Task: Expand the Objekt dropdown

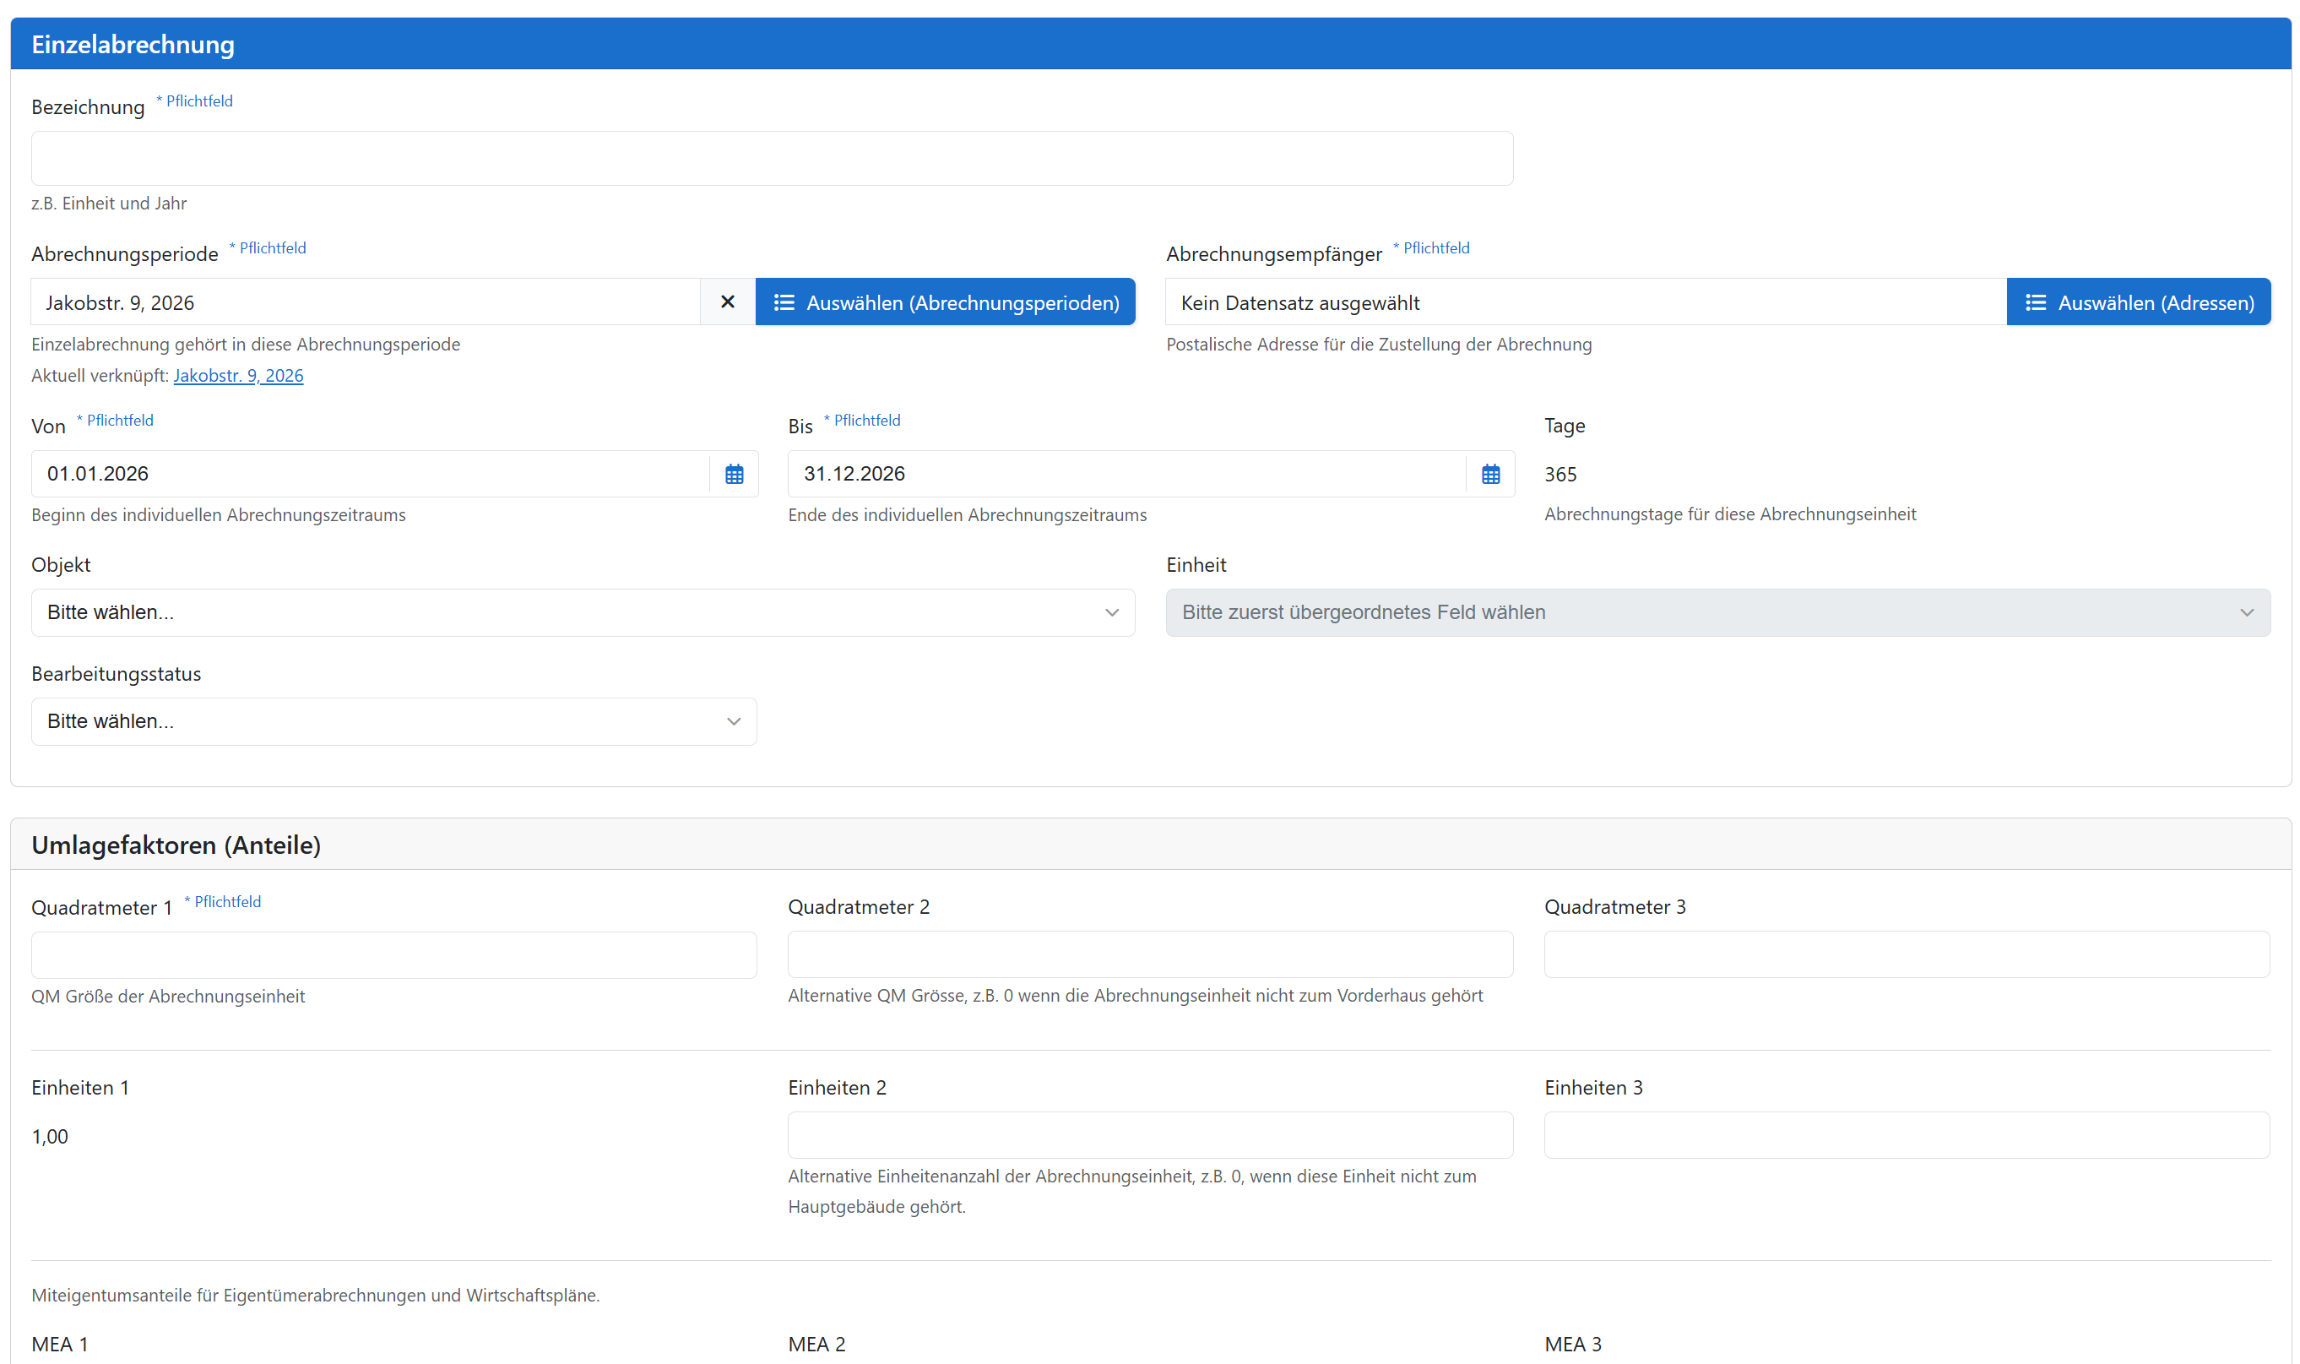Action: [583, 612]
